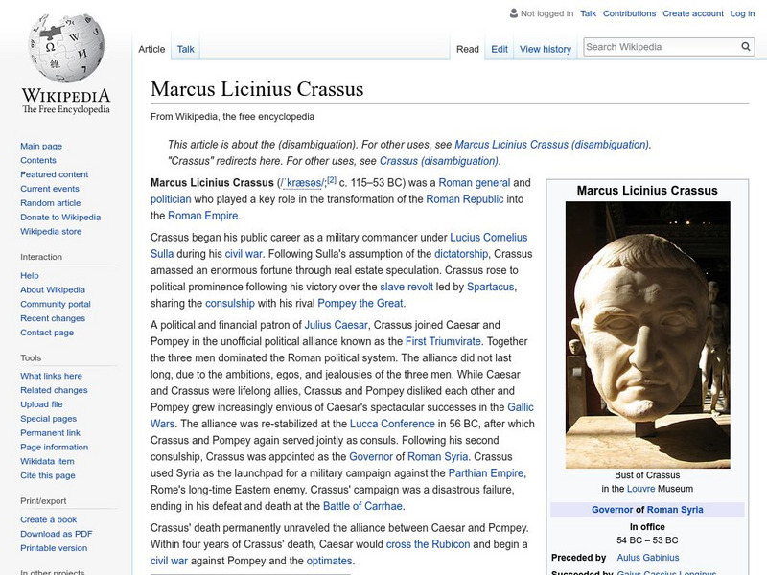Open the Printable version

[54, 547]
